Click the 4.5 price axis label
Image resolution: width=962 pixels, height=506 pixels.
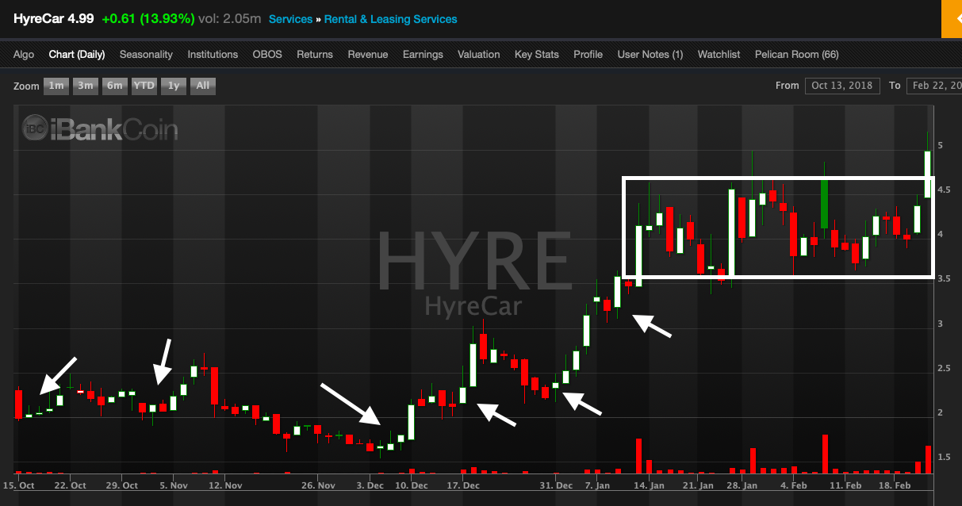coord(945,190)
